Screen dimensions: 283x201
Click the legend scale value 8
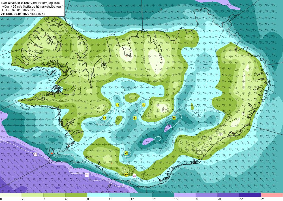pos(88,199)
